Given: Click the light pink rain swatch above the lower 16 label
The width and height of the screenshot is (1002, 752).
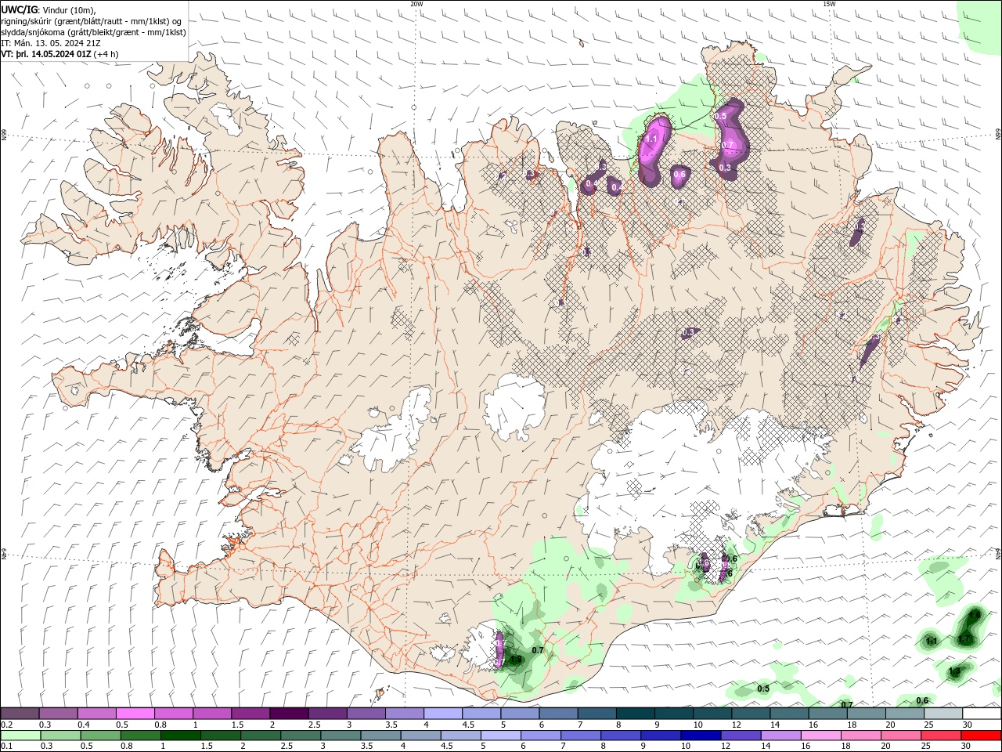Looking at the screenshot, I should 821,736.
